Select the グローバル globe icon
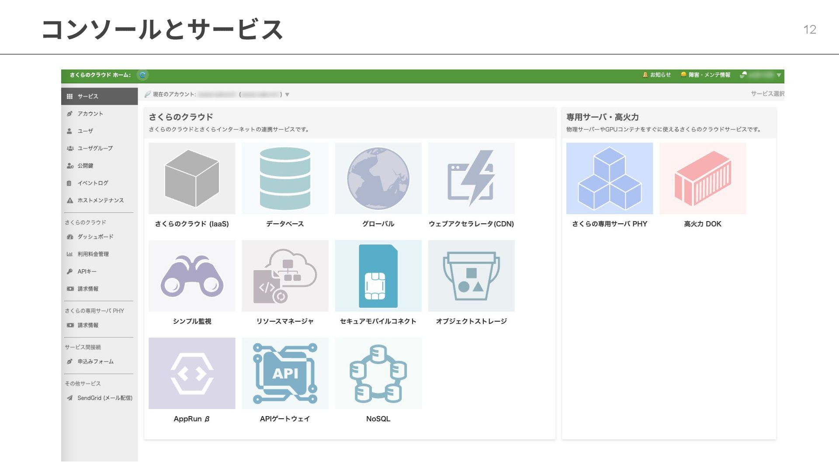This screenshot has width=839, height=472. click(x=378, y=178)
